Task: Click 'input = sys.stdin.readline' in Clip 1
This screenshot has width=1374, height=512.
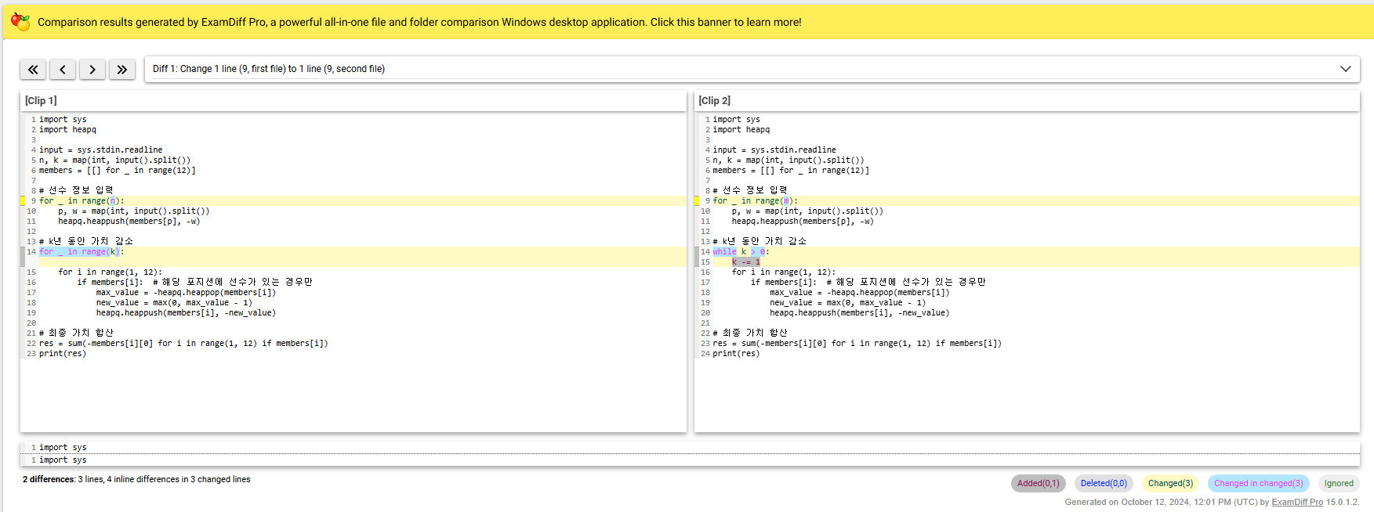Action: tap(101, 150)
